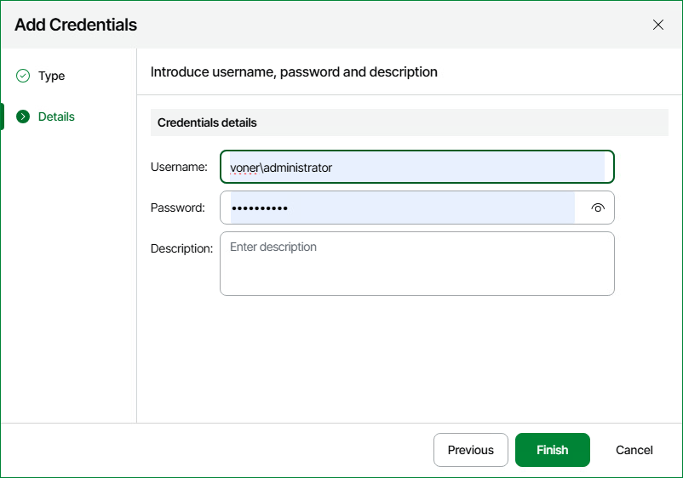This screenshot has width=683, height=478.
Task: Click the Credentials details section header
Action: [x=207, y=122]
